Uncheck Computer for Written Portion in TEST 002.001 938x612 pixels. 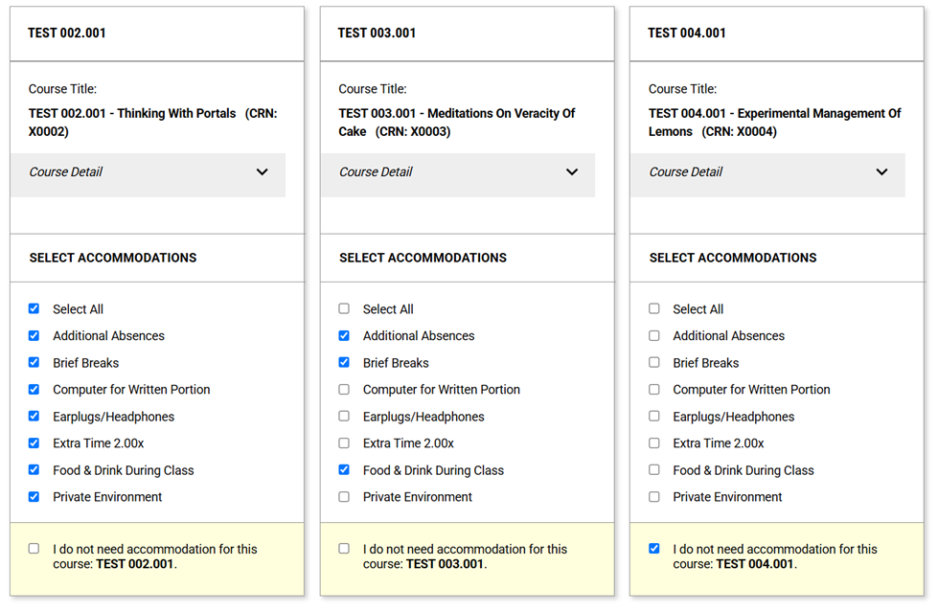tap(34, 389)
